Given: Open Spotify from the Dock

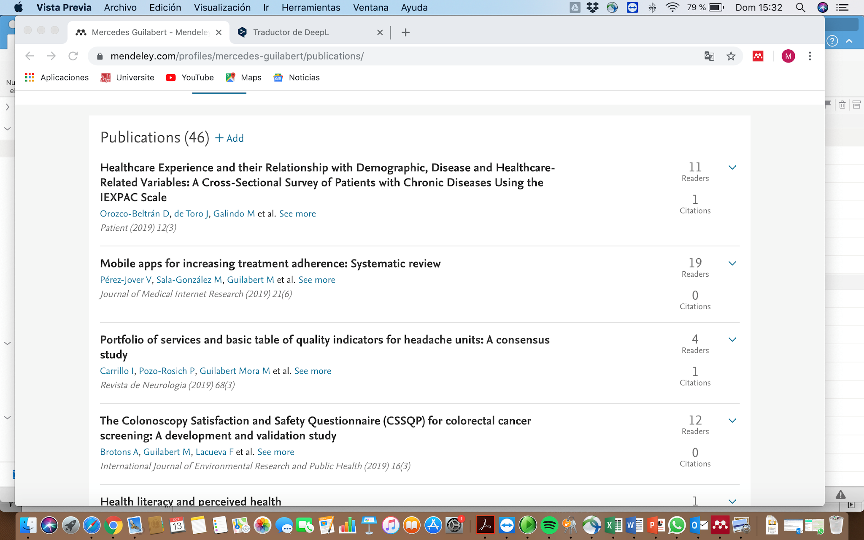Looking at the screenshot, I should [549, 525].
